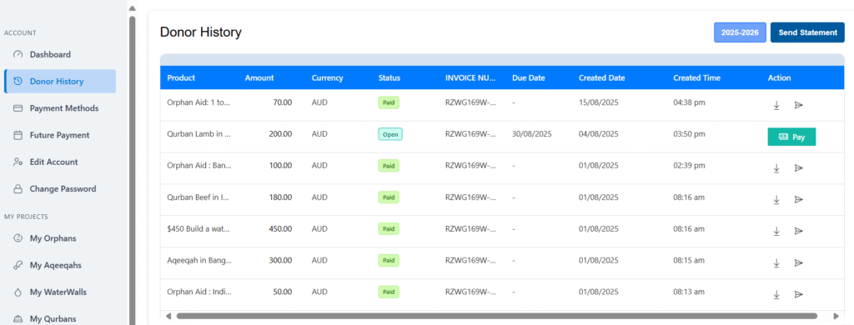Download invoice for Aqeeqah 300.00 row

coord(776,263)
